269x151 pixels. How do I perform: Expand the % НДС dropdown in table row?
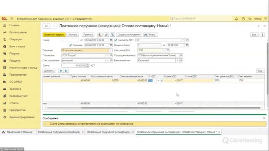click(x=158, y=81)
